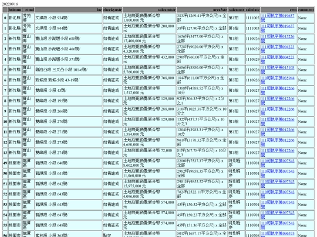Select the 11,060,000 sale amount cell in row 50
The height and width of the screenshot is (237, 317).
click(x=150, y=174)
